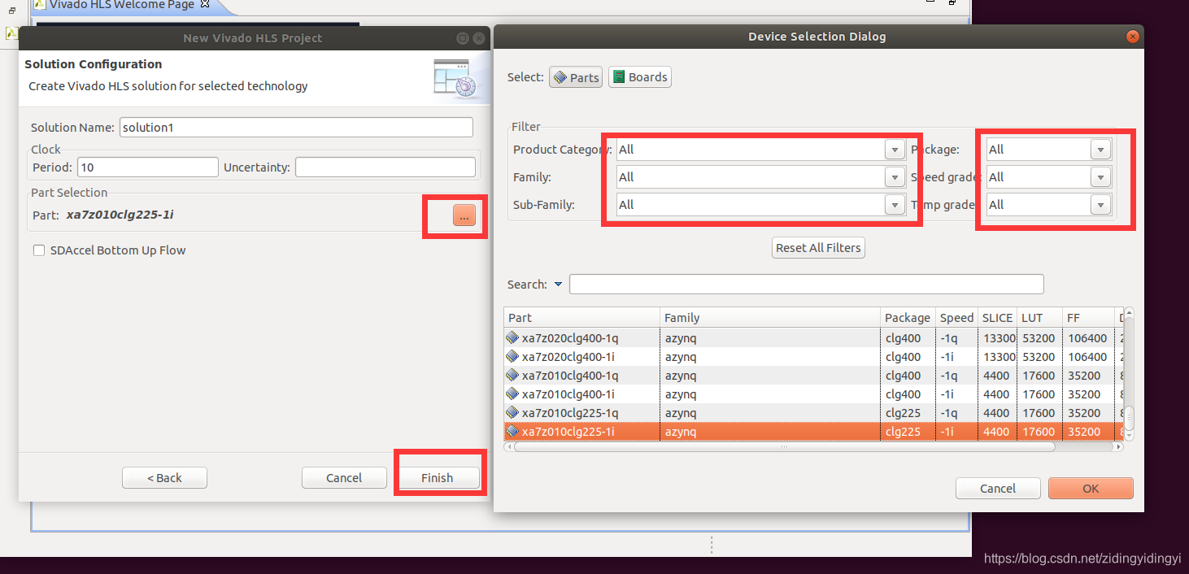Click the device search input field
This screenshot has width=1189, height=574.
tap(806, 284)
